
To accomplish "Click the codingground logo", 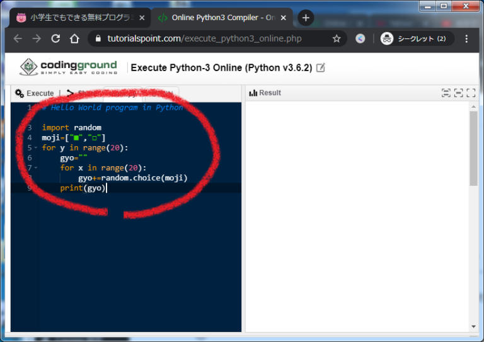I will [x=68, y=67].
